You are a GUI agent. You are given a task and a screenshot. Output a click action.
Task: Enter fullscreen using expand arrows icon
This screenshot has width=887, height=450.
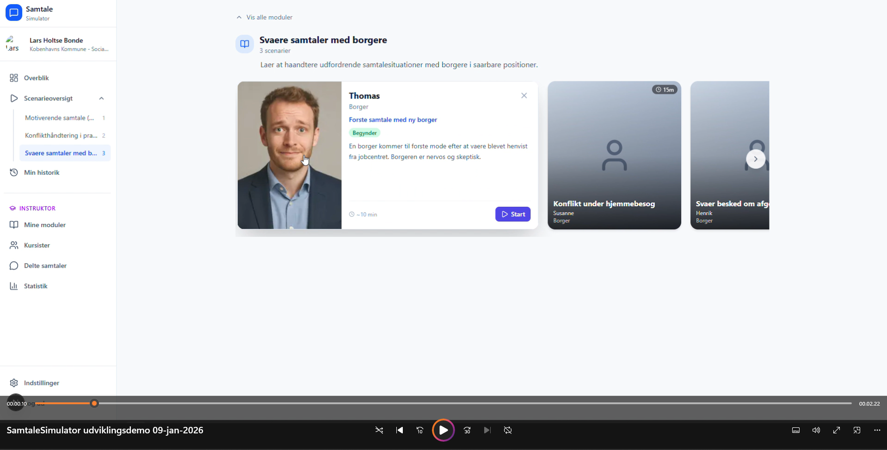coord(837,430)
